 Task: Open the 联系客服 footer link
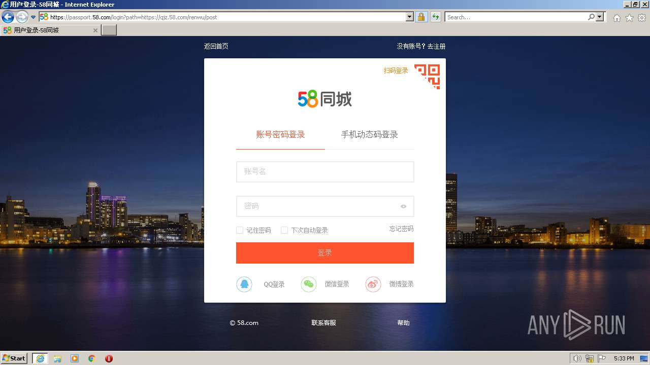coord(324,323)
